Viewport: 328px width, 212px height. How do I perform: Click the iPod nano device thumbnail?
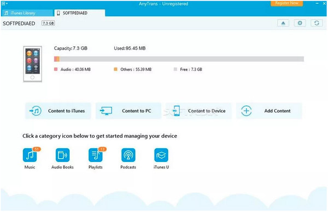click(x=32, y=64)
